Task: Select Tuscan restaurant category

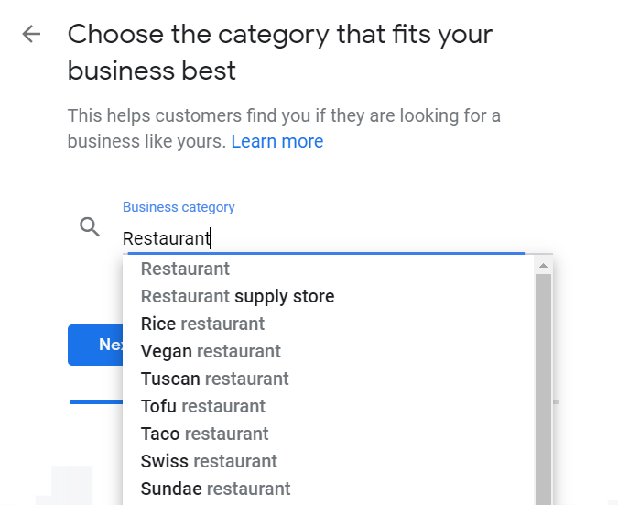Action: pyautogui.click(x=214, y=379)
